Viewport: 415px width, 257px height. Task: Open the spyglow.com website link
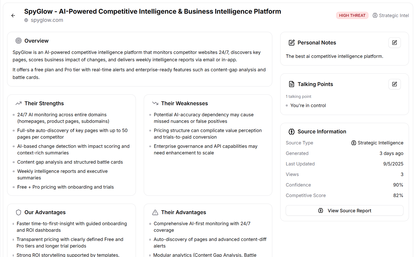point(47,20)
